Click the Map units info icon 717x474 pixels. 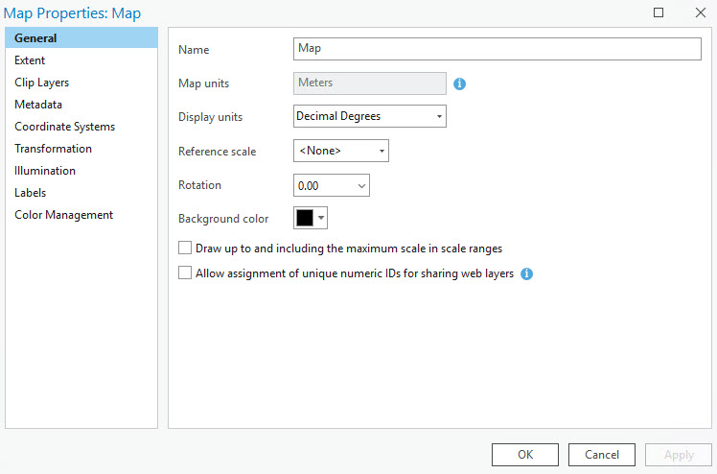point(459,83)
